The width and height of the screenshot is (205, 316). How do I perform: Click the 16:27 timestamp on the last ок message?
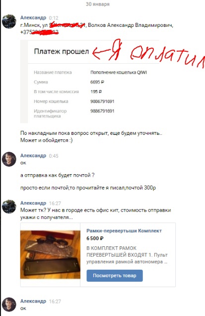pos(55,301)
